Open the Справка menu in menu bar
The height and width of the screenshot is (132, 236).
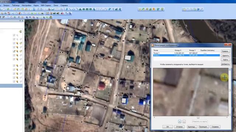(64, 5)
